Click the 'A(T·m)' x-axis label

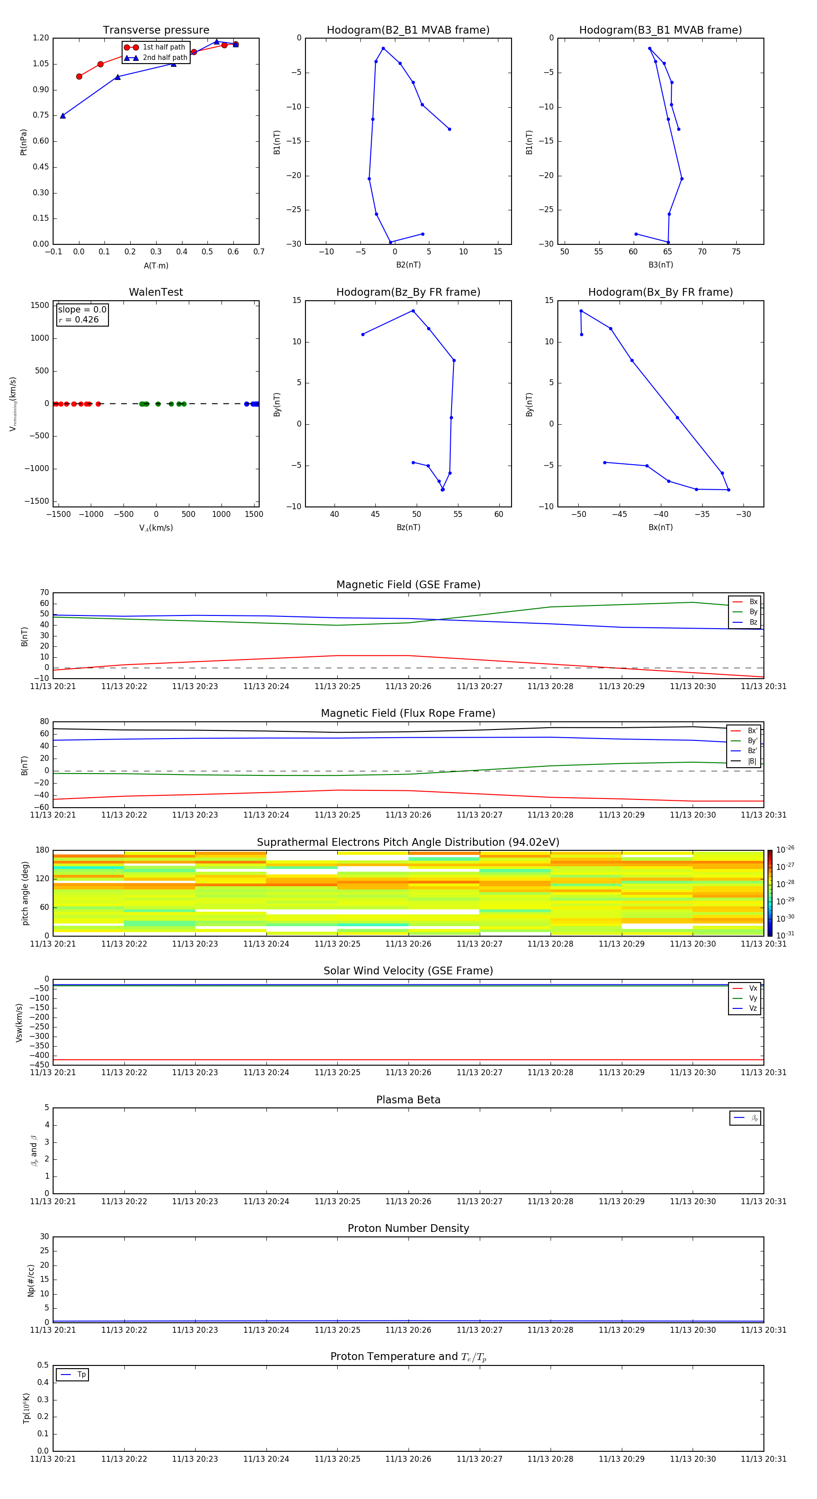[x=156, y=265]
